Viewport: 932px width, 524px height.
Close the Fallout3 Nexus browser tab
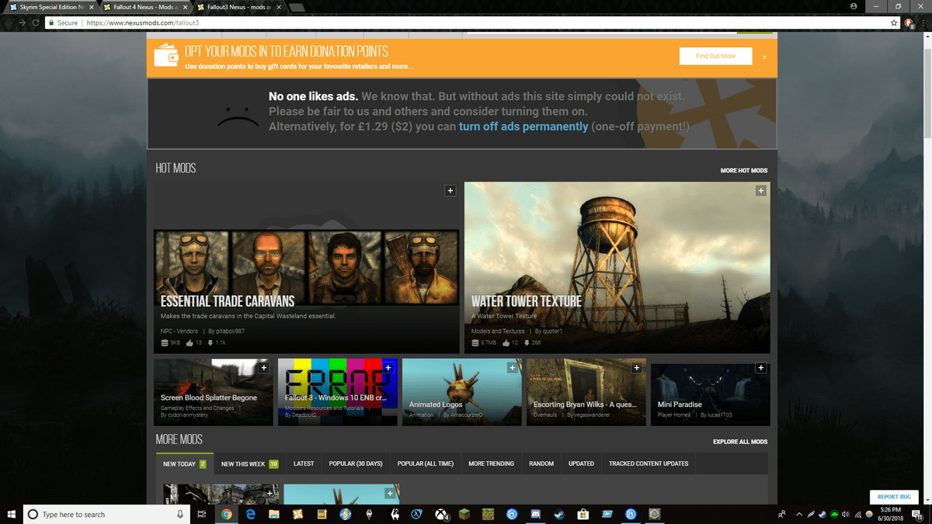click(x=279, y=7)
